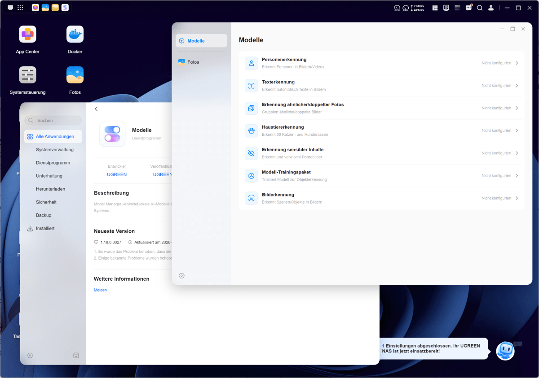
Task: Select the Dienstprogramm category in sidebar
Action: 53,163
